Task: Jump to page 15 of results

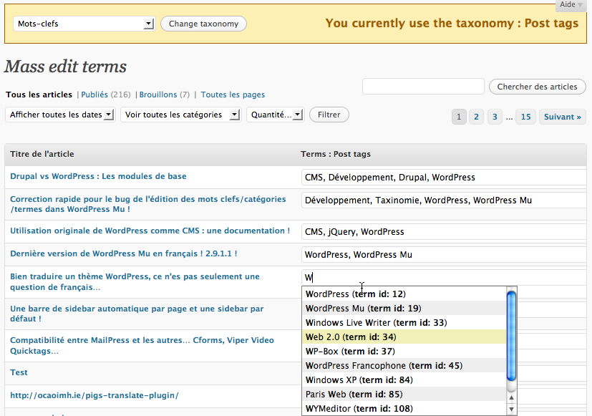Action: (526, 117)
